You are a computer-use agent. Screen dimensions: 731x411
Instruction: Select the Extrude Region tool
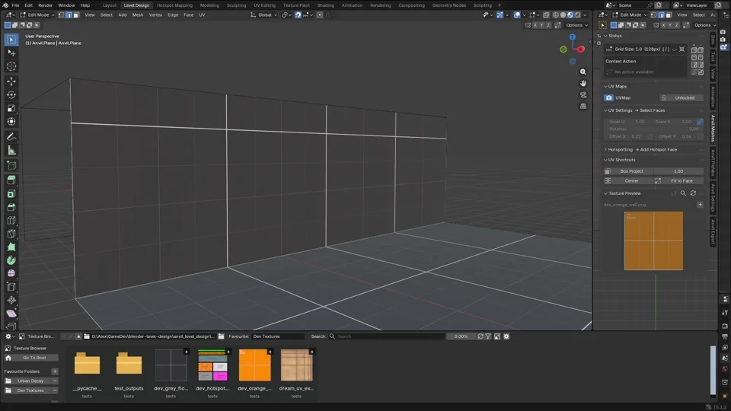(x=11, y=180)
